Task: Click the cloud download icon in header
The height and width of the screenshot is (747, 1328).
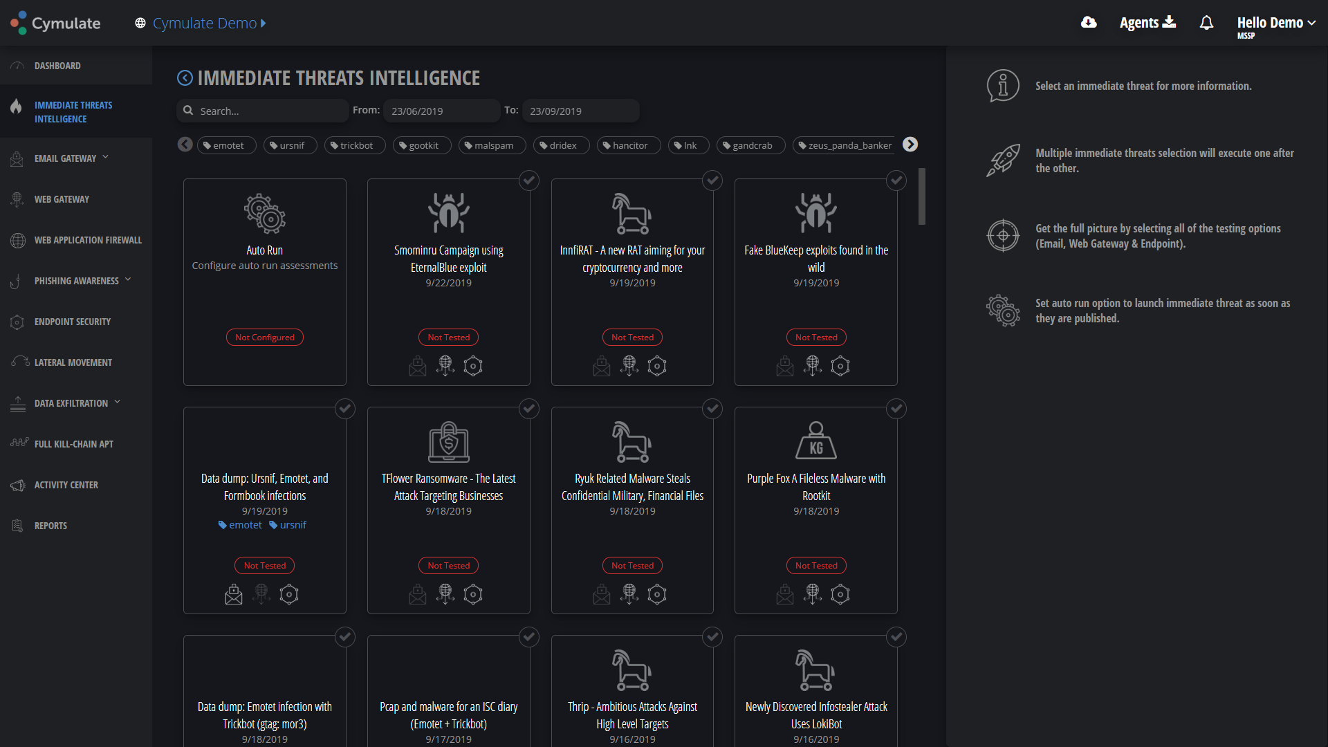Action: 1089,23
